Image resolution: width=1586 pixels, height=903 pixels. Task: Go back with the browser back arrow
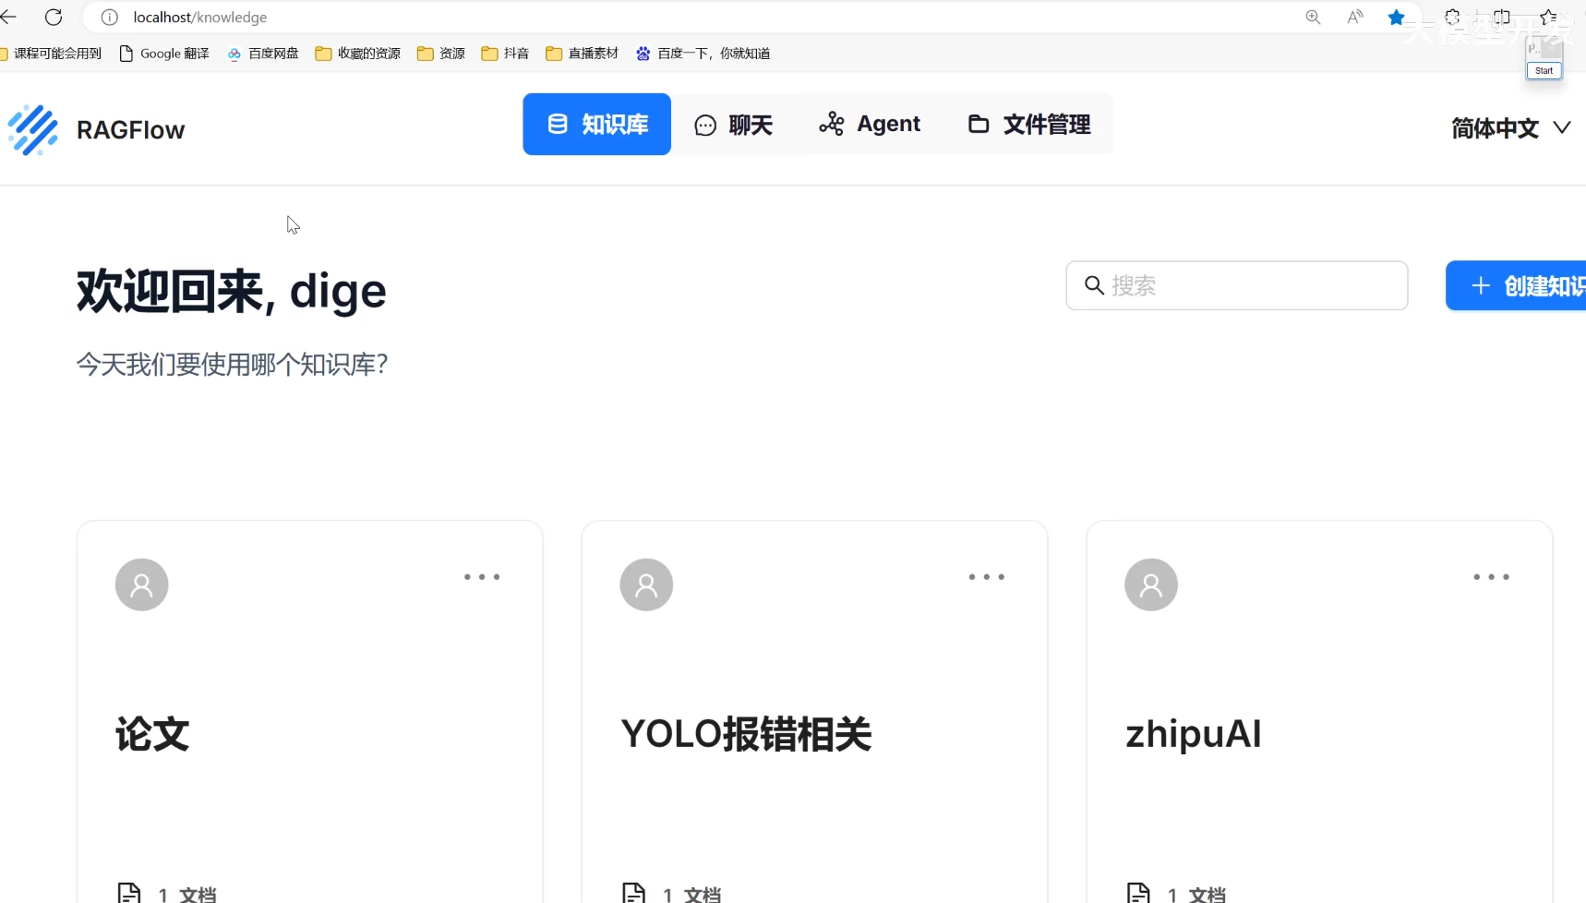tap(8, 17)
